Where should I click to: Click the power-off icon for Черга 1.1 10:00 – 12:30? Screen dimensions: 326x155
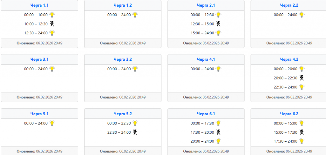pyautogui.click(x=52, y=24)
